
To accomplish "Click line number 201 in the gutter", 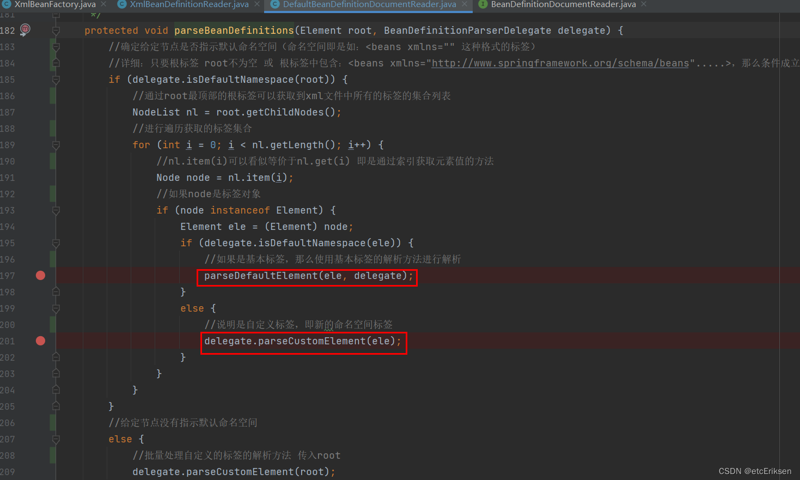I will point(8,341).
